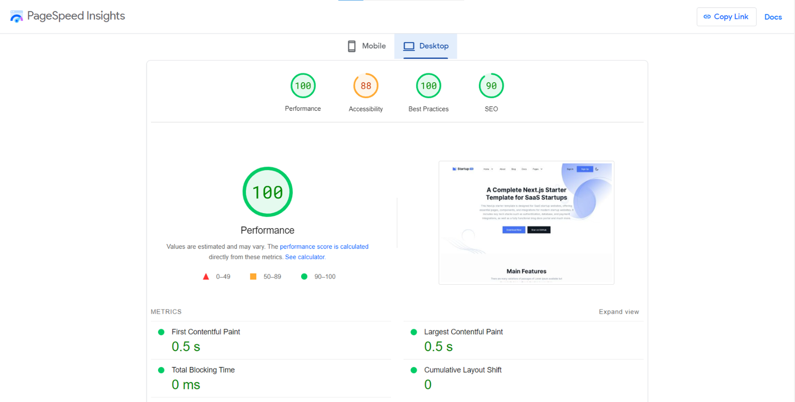Click the SEO category label
Image resolution: width=795 pixels, height=402 pixels.
coord(491,109)
